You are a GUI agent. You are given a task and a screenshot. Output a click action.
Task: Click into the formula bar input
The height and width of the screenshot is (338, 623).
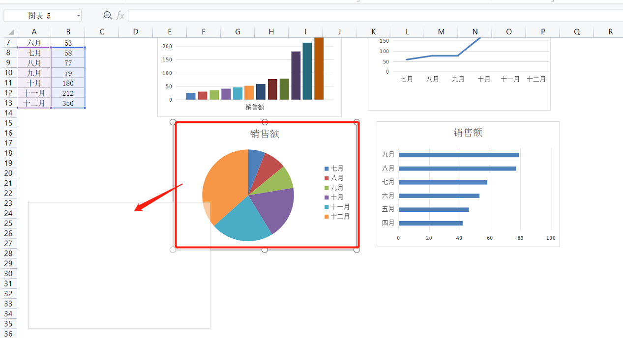click(375, 16)
